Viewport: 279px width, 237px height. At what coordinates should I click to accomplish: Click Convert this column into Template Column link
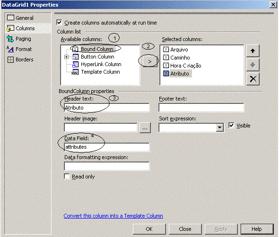113,216
